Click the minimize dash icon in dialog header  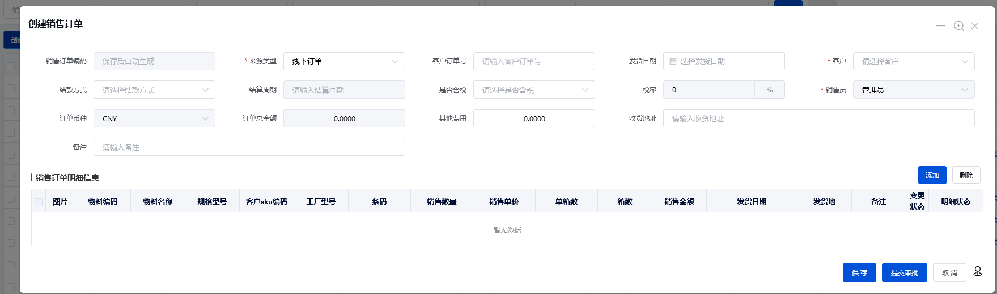pyautogui.click(x=941, y=26)
